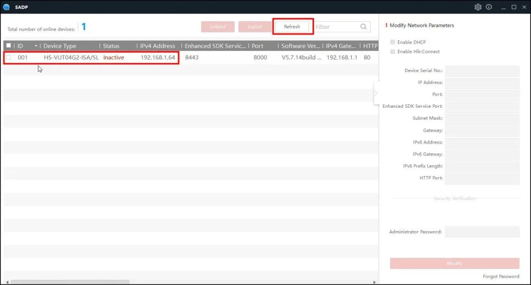Enable Hik-Connect checkbox
The height and width of the screenshot is (285, 531).
click(x=393, y=51)
